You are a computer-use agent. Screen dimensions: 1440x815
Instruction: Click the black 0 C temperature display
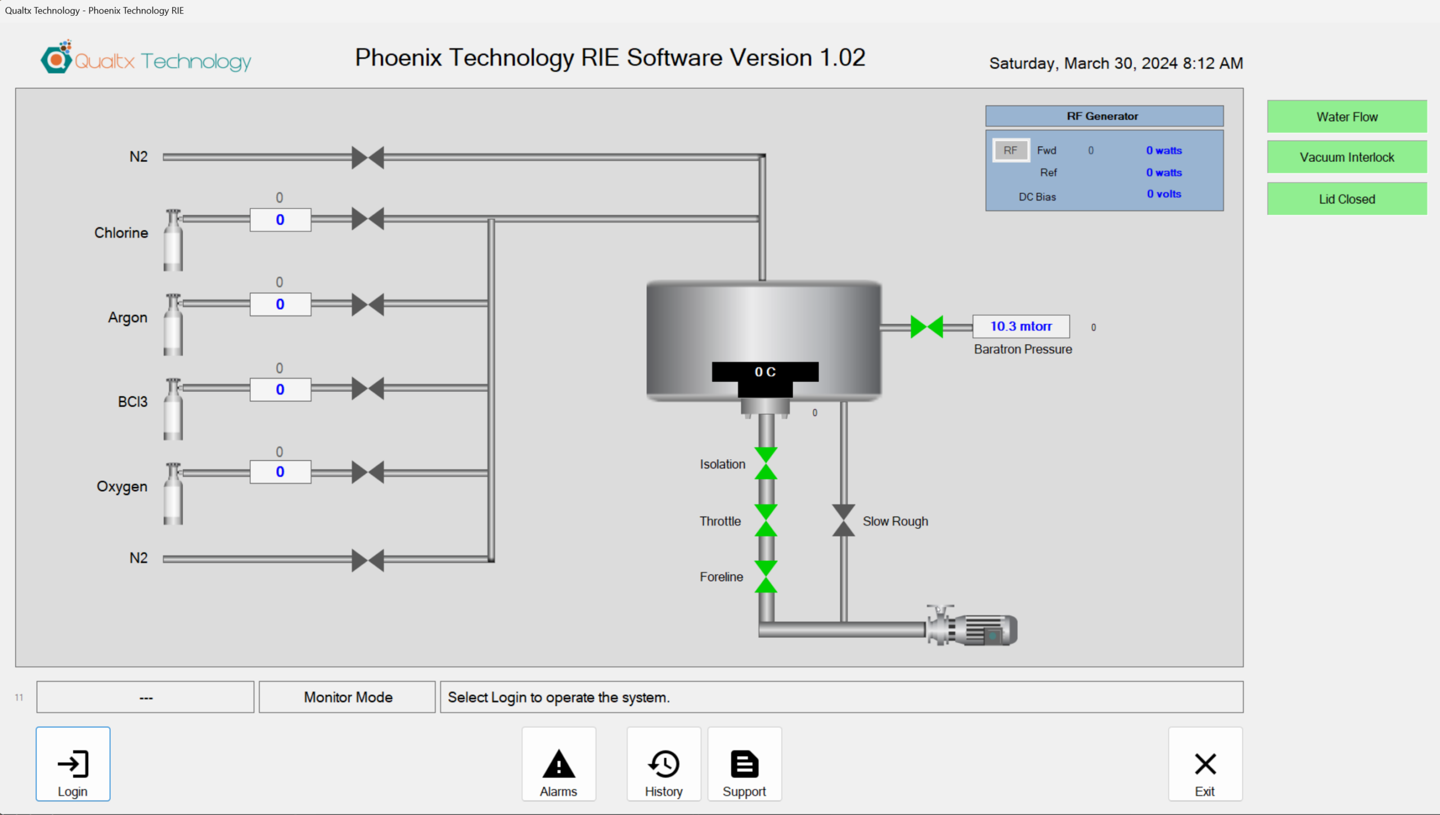pos(765,372)
